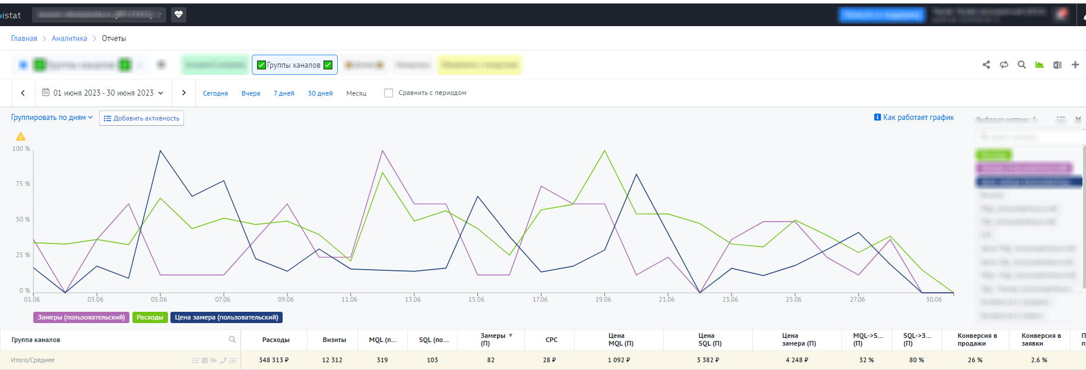1086x370 pixels.
Task: Toggle the green metric tag in metrics panel
Action: pyautogui.click(x=994, y=156)
